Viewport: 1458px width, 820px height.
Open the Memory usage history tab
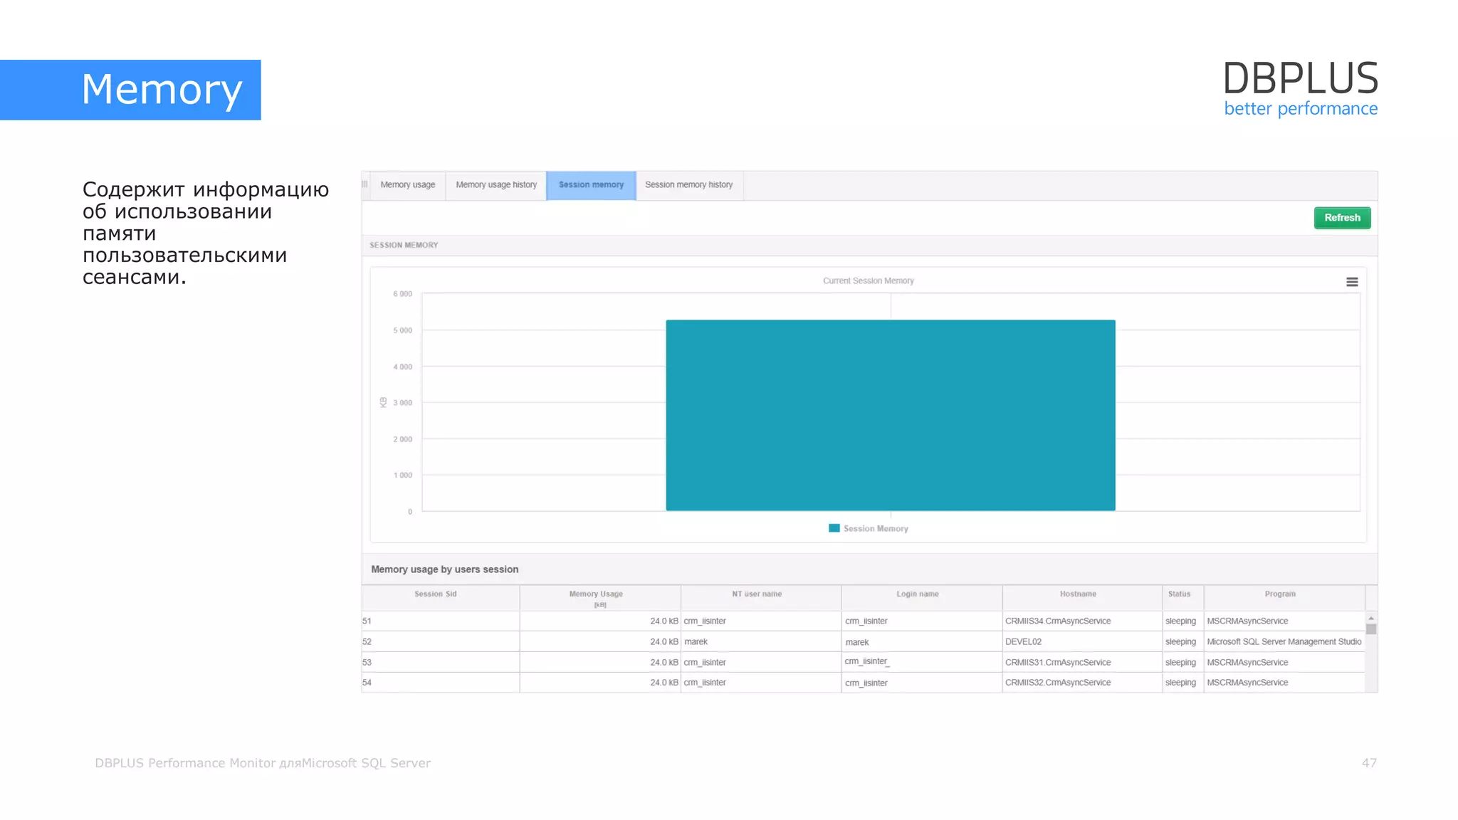pyautogui.click(x=495, y=185)
